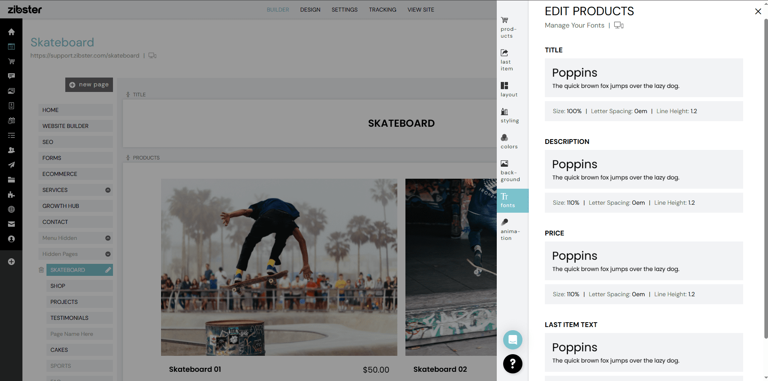Image resolution: width=768 pixels, height=381 pixels.
Task: Click device preview icon next to Manage Your Fonts
Action: [x=619, y=25]
